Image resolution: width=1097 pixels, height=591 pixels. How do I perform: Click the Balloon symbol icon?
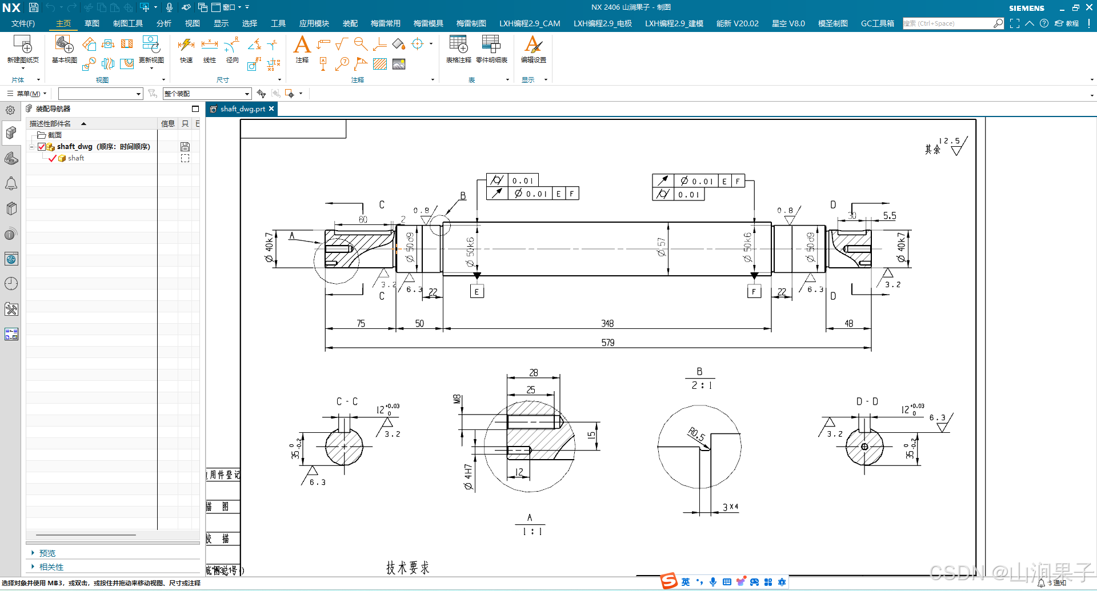(342, 64)
